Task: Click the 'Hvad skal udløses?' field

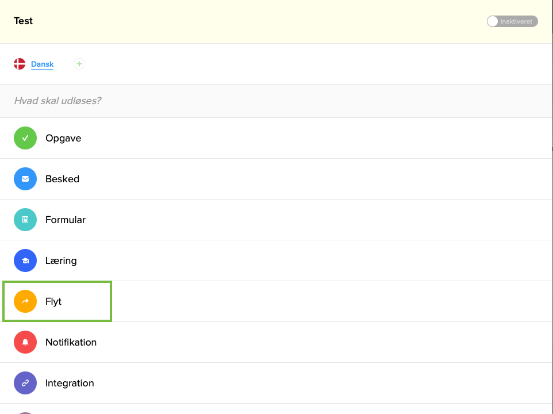Action: click(57, 101)
